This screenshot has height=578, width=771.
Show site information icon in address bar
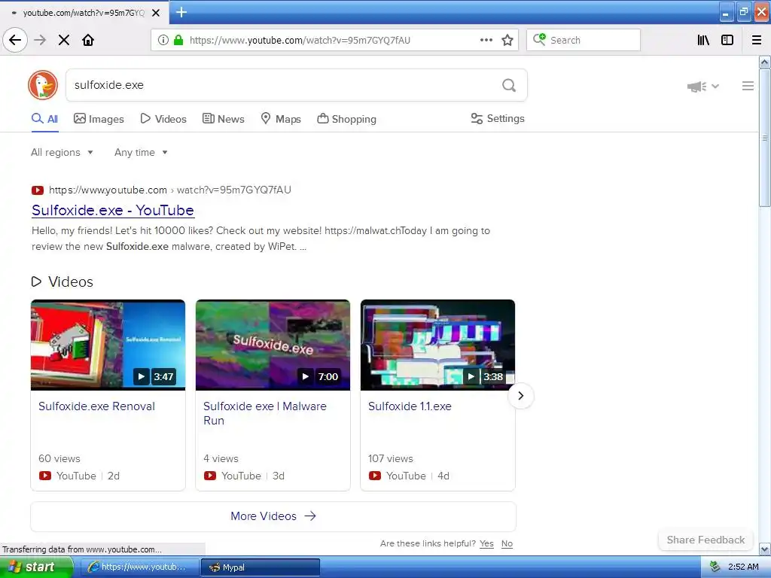pyautogui.click(x=163, y=40)
